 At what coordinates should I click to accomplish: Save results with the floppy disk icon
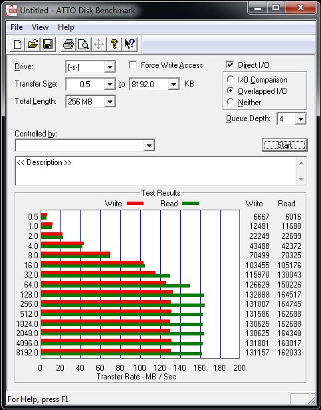click(x=48, y=44)
